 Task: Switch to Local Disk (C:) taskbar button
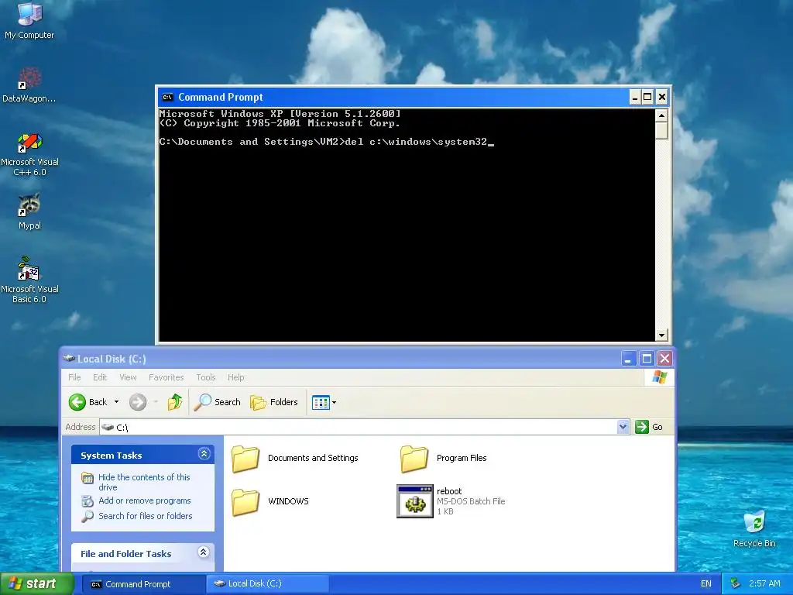pyautogui.click(x=267, y=584)
